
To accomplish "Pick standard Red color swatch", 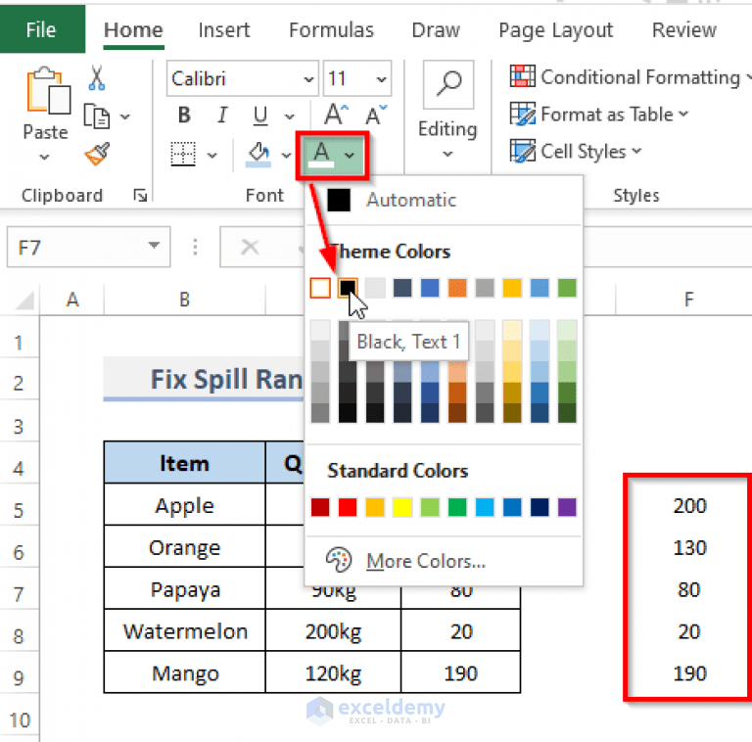I will pos(348,507).
